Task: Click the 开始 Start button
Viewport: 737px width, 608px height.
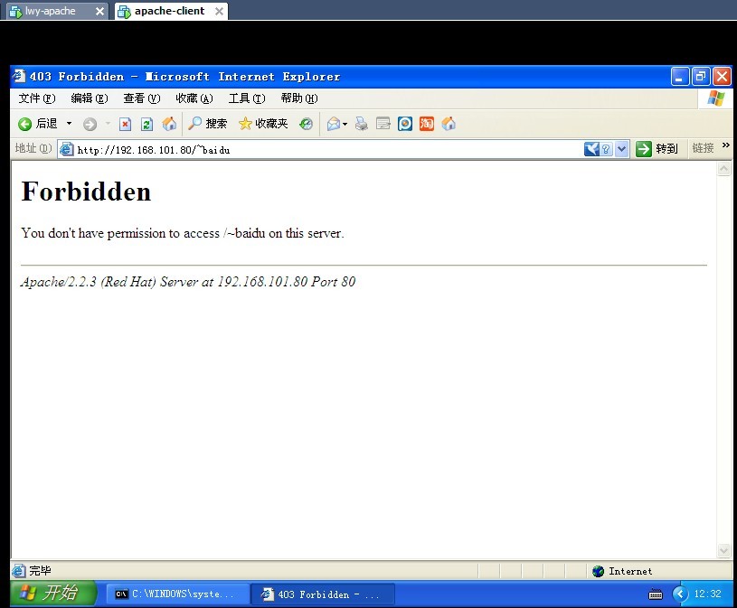Action: click(52, 593)
